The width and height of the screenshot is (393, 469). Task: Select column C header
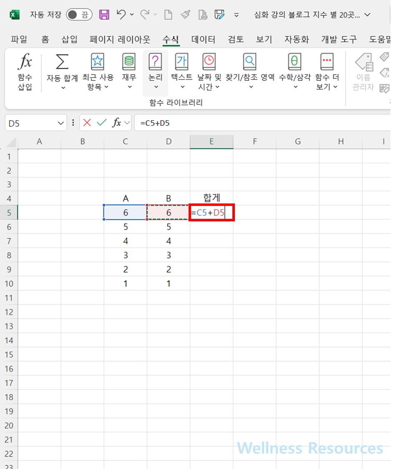(126, 141)
